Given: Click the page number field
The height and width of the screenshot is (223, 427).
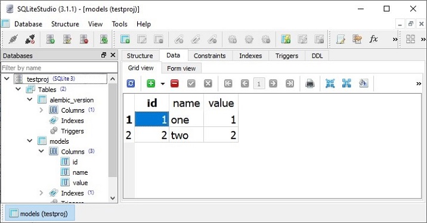Looking at the screenshot, I should (259, 83).
